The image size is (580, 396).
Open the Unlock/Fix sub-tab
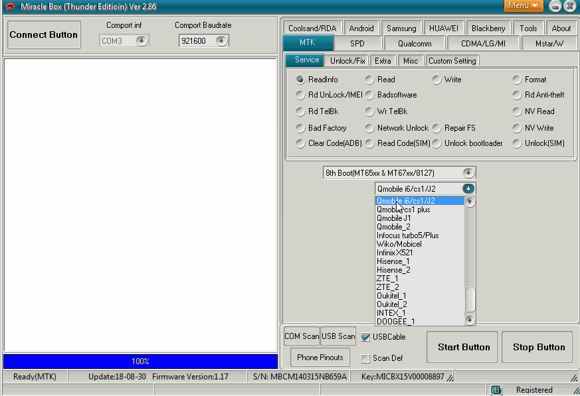coord(347,60)
